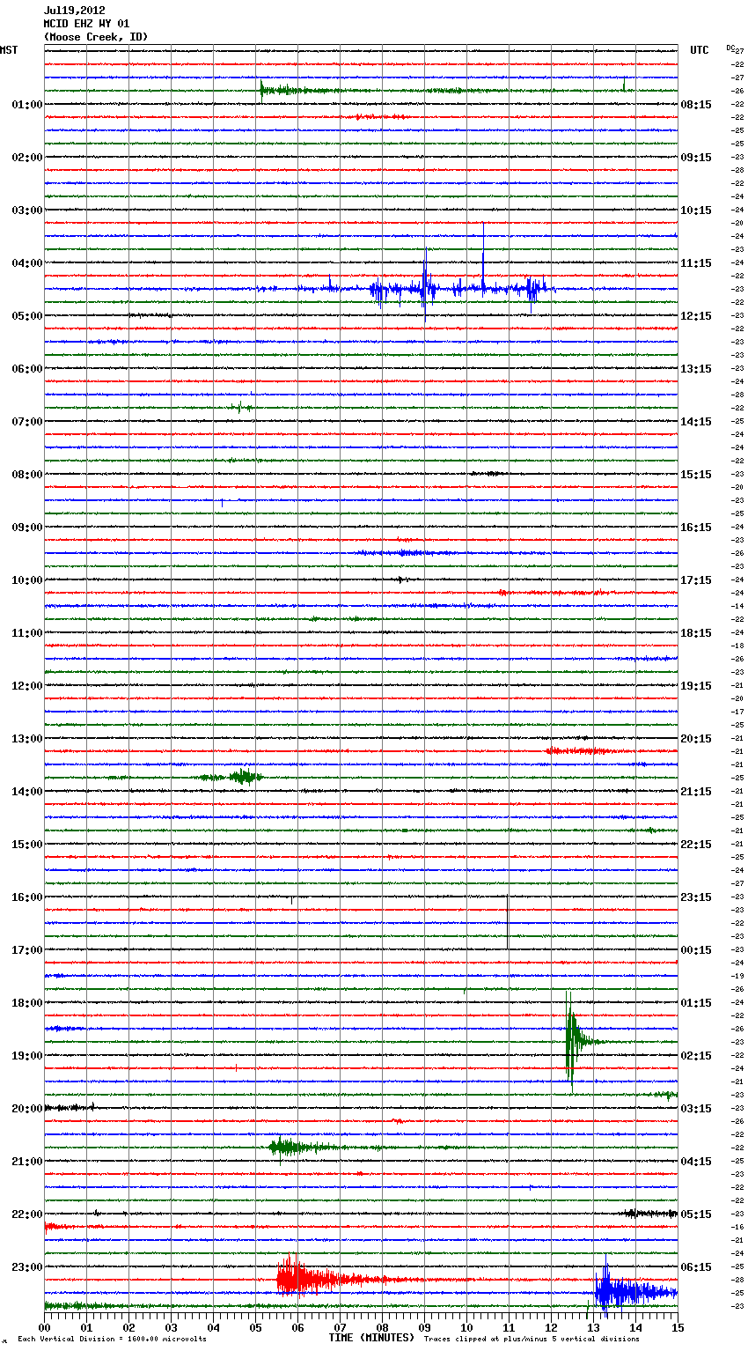
Task: Click the 03:15 UTC time label
Action: [x=696, y=1109]
